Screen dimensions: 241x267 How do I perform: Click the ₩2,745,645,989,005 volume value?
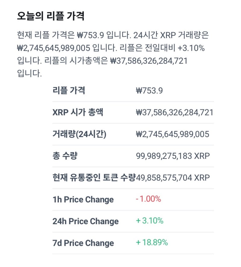173,134
